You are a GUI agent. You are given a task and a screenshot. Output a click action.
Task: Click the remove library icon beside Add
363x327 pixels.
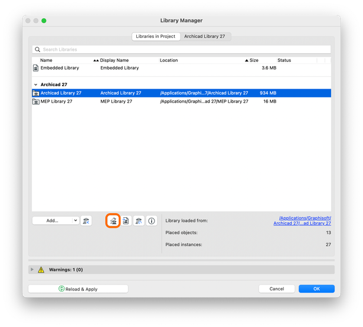86,221
